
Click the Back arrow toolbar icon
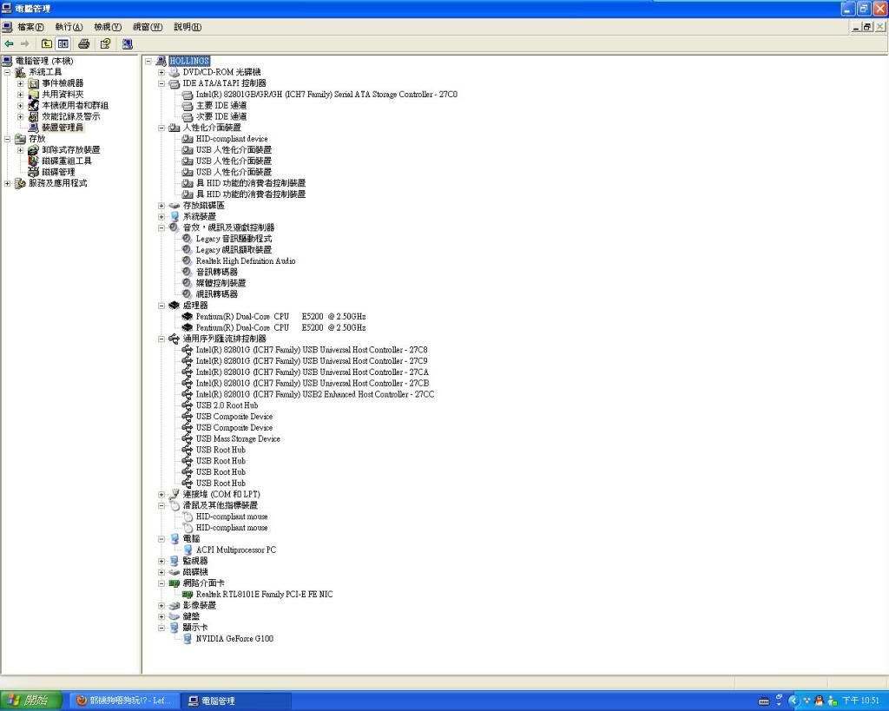point(9,43)
